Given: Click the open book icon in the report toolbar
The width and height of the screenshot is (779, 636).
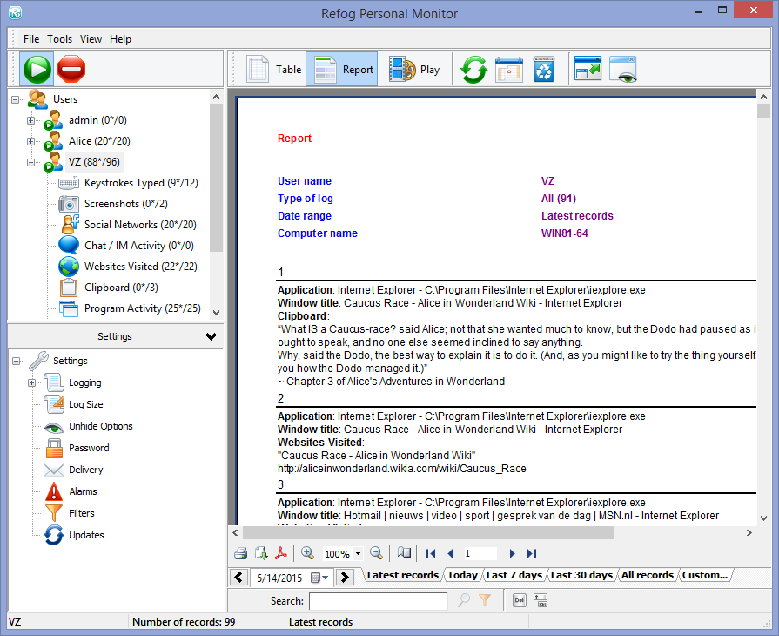Looking at the screenshot, I should click(404, 553).
